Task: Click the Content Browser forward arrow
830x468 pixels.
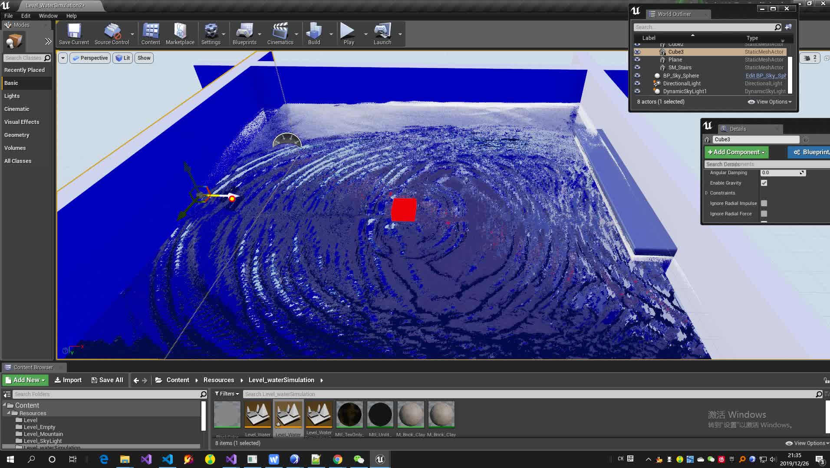Action: click(x=145, y=380)
